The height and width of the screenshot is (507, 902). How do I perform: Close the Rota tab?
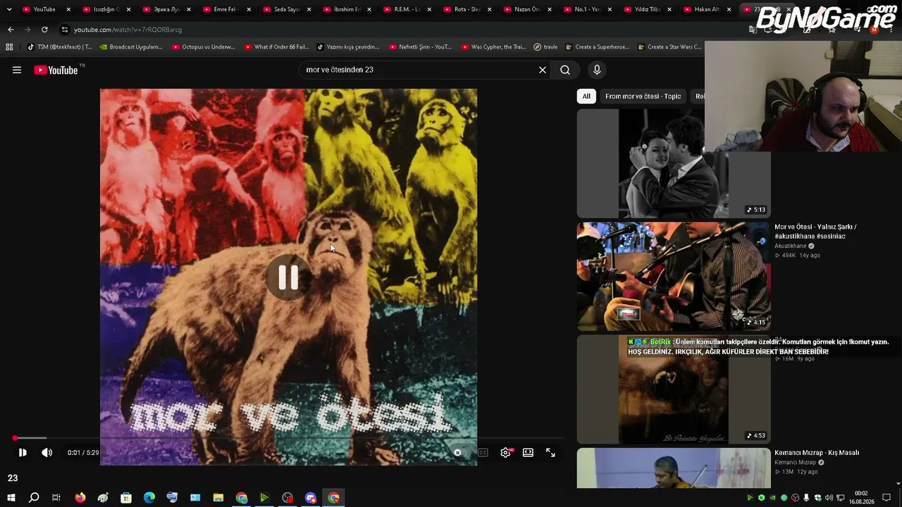pyautogui.click(x=489, y=9)
